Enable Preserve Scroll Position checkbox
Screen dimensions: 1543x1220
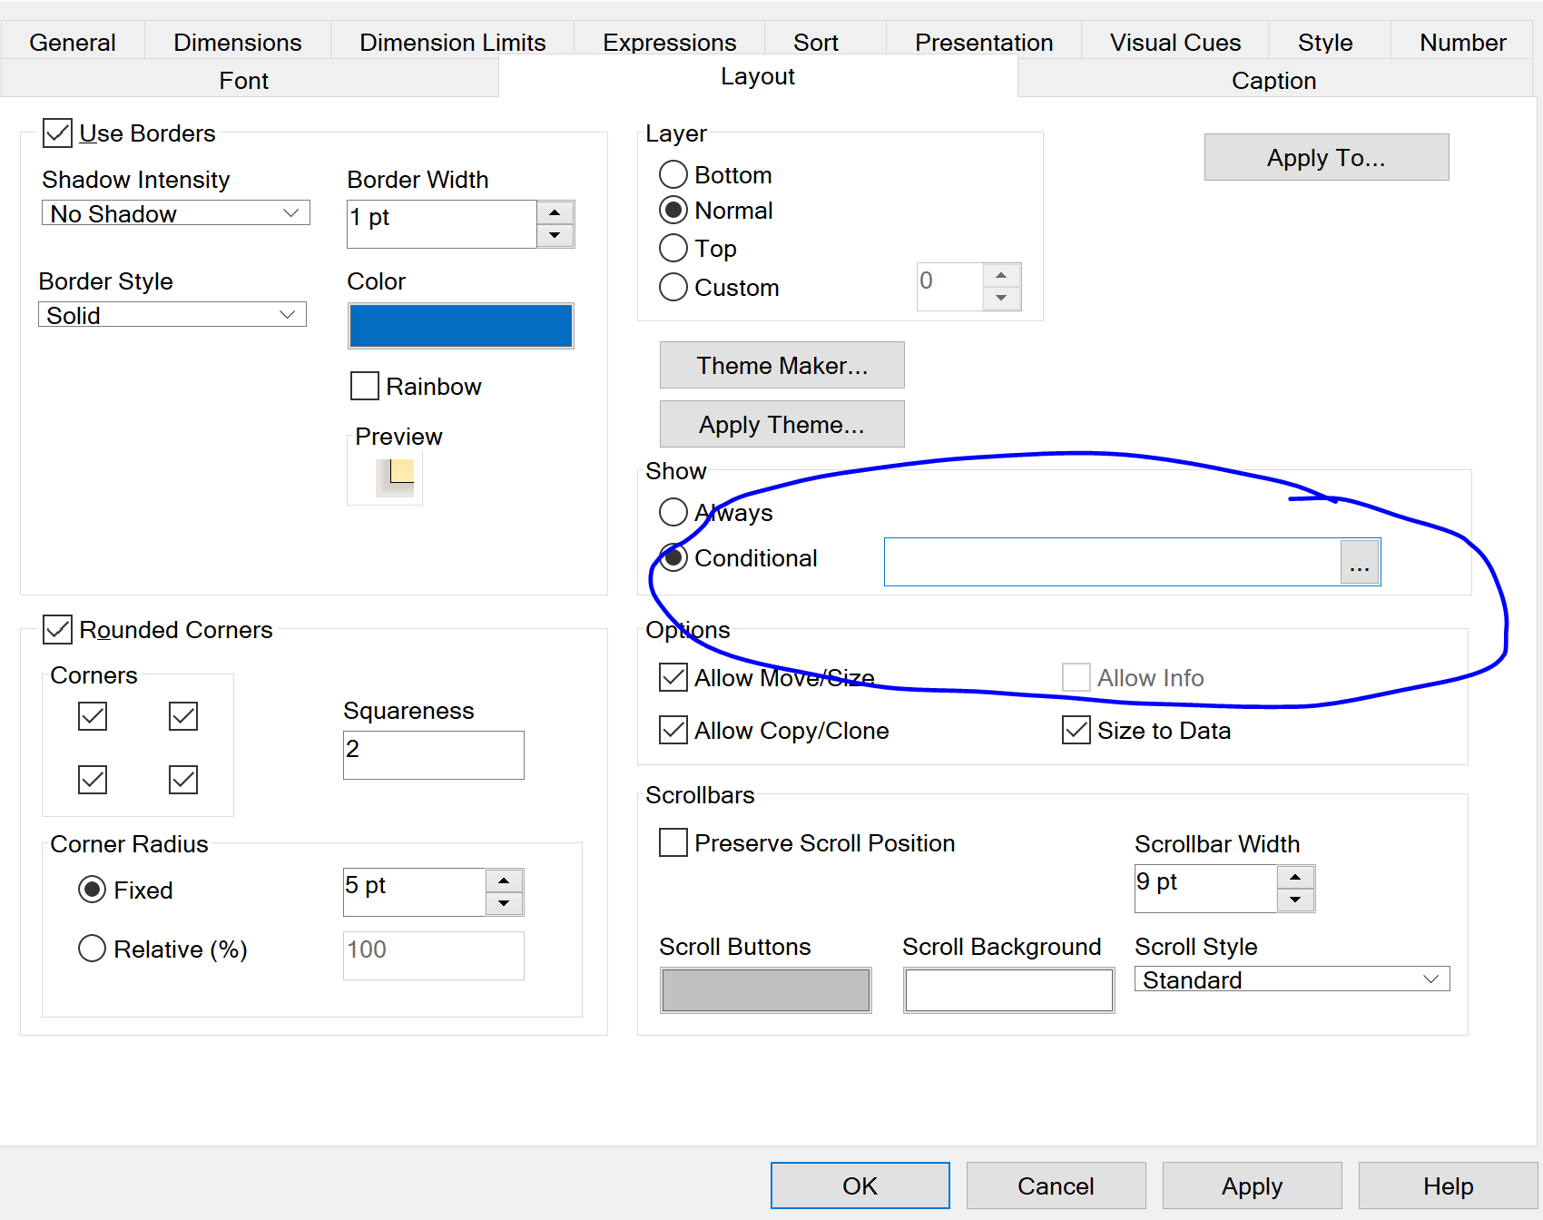click(673, 842)
